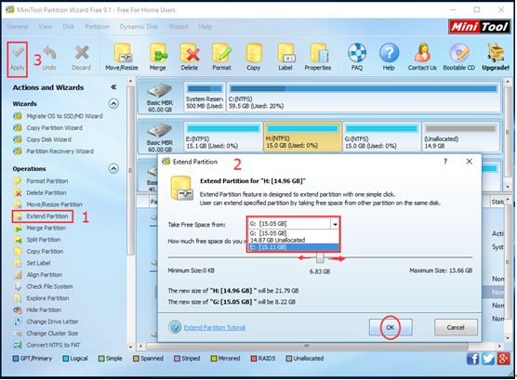Screen dimensions: 517x380
Task: Open the Move/Resize tool
Action: (122, 58)
